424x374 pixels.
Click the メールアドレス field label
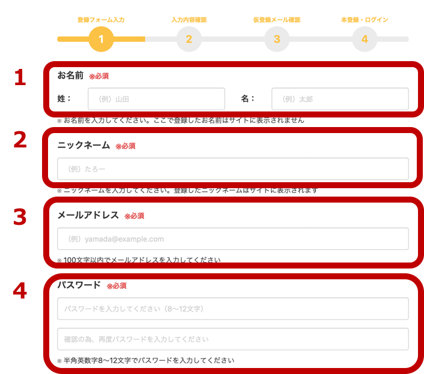(x=88, y=215)
